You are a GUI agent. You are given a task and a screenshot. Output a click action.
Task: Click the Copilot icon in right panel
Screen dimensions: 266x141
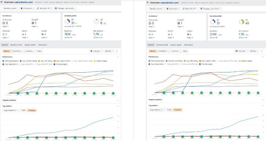[189, 34]
